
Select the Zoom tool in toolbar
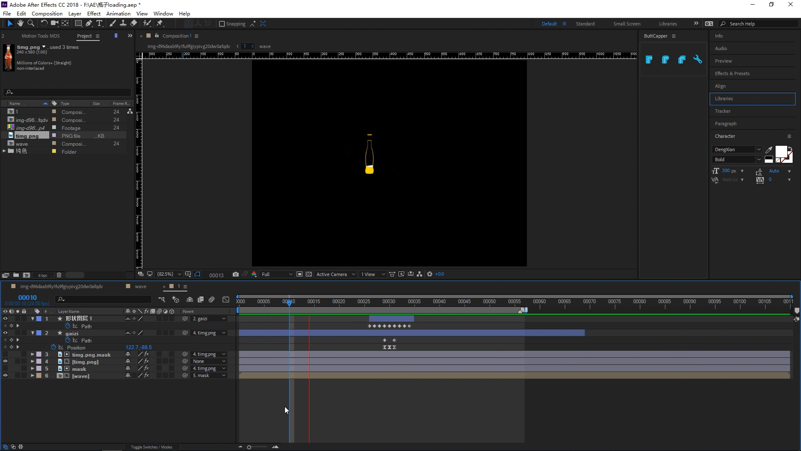point(30,23)
